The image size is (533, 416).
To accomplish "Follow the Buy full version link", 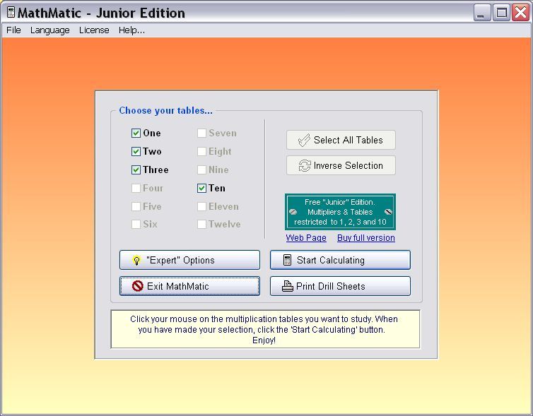I will (x=366, y=238).
